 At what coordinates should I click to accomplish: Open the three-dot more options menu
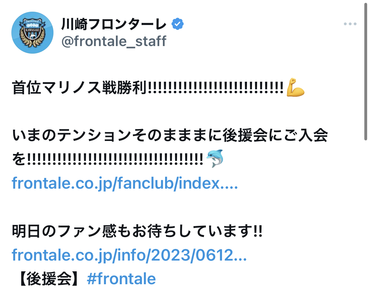[x=350, y=24]
